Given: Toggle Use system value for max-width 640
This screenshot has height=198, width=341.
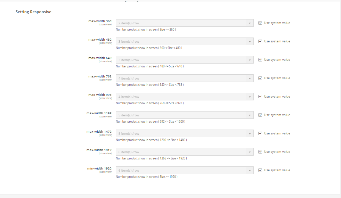Looking at the screenshot, I should coord(260,60).
